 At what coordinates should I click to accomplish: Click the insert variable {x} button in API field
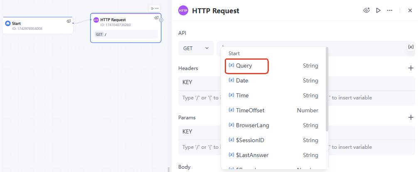[411, 47]
